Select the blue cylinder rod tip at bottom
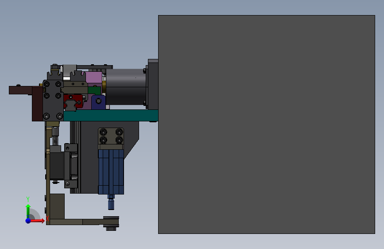The image size is (384, 249). (x=111, y=204)
